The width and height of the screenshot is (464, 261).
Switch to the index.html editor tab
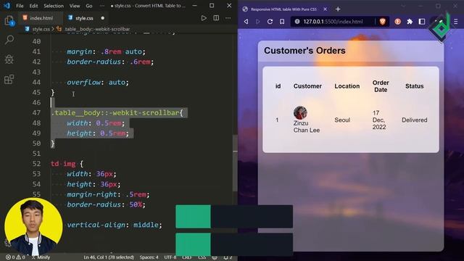[41, 18]
